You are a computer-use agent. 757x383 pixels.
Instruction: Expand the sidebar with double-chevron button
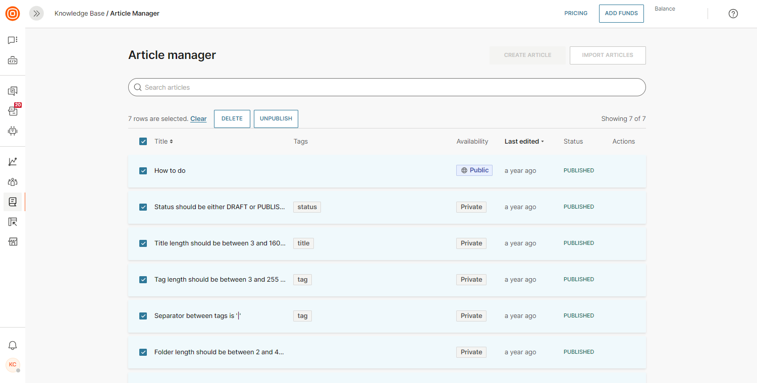[36, 14]
